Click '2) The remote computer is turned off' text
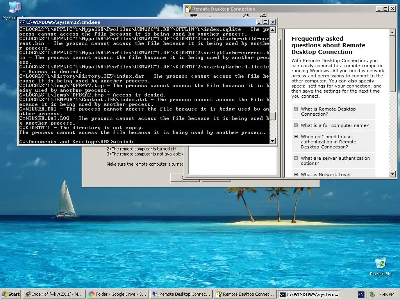The image size is (400, 300). point(141,149)
